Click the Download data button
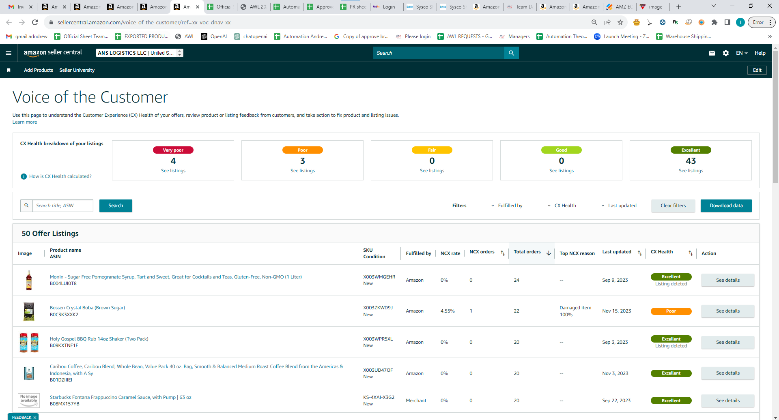Screen dimensions: 779x420 pos(726,206)
